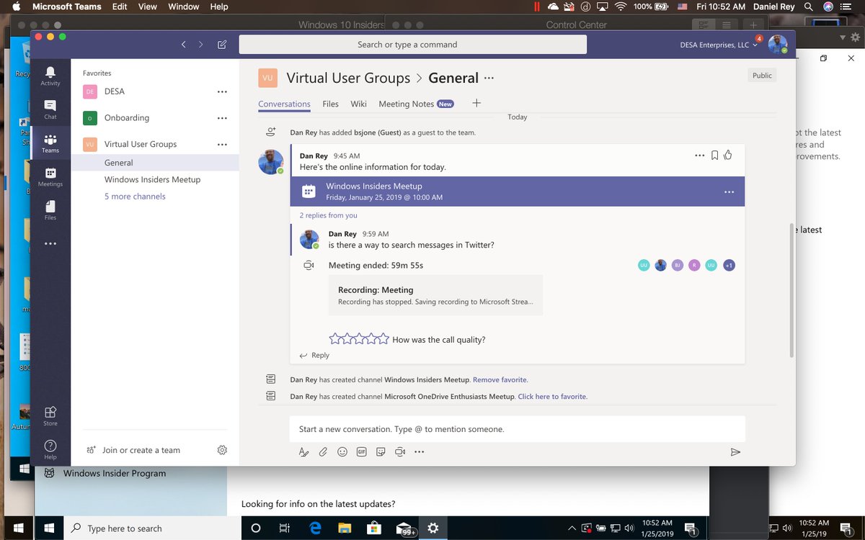Screen dimensions: 865x540
Task: Switch to the Wiki tab
Action: click(358, 104)
